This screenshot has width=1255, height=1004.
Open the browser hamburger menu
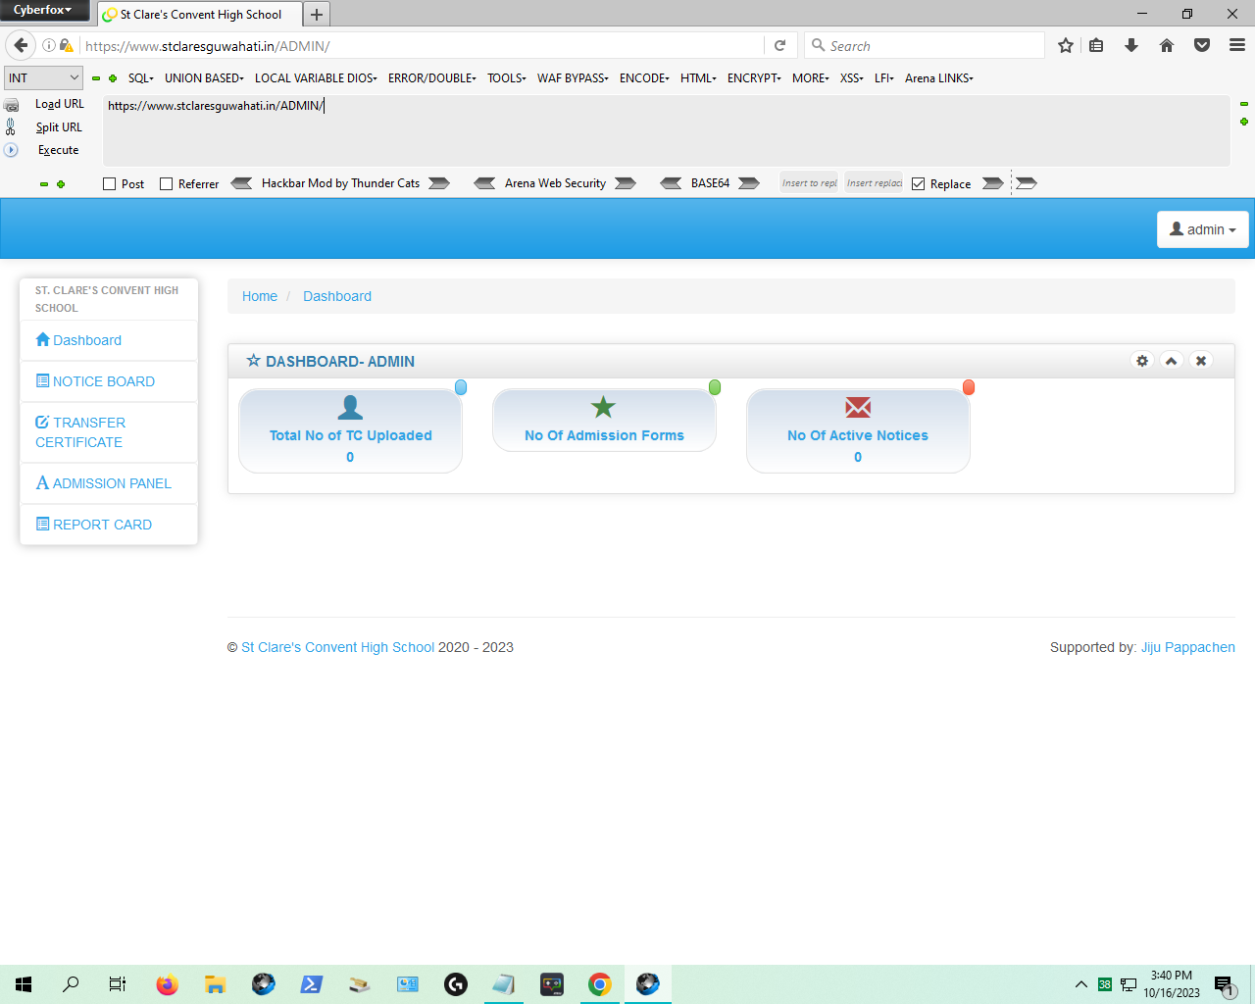[x=1237, y=45]
